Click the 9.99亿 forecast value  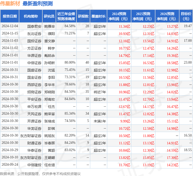(125, 121)
